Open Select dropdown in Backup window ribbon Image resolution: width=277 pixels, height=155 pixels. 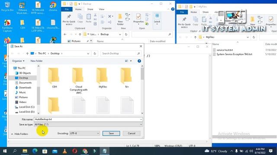[x=157, y=19]
